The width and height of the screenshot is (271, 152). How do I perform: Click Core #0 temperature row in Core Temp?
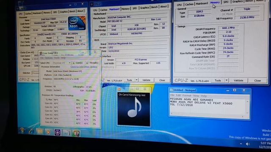click(x=71, y=104)
